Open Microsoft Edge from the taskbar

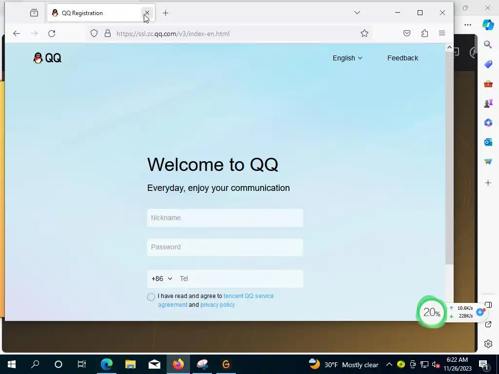(107, 364)
